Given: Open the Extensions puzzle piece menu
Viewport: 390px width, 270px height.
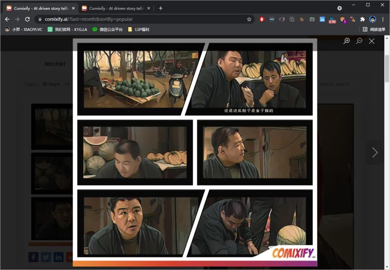Looking at the screenshot, I should click(363, 19).
